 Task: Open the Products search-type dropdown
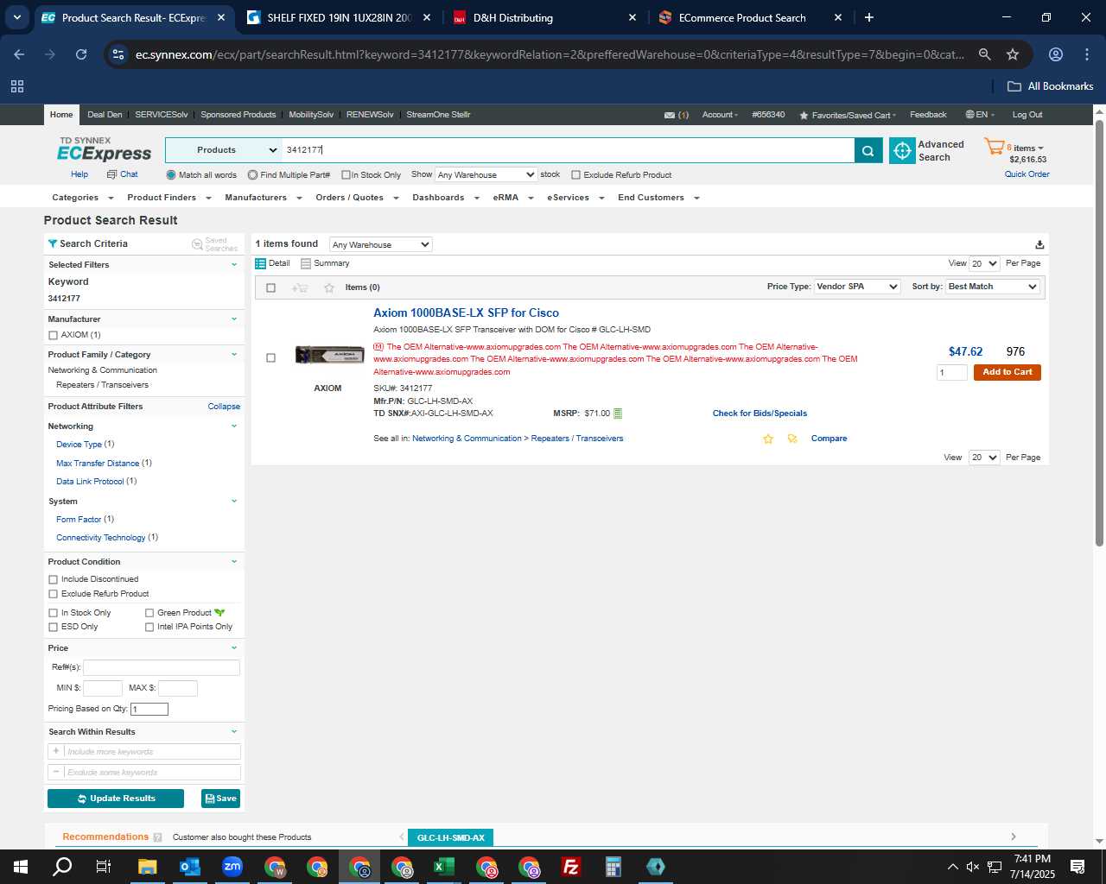tap(224, 150)
